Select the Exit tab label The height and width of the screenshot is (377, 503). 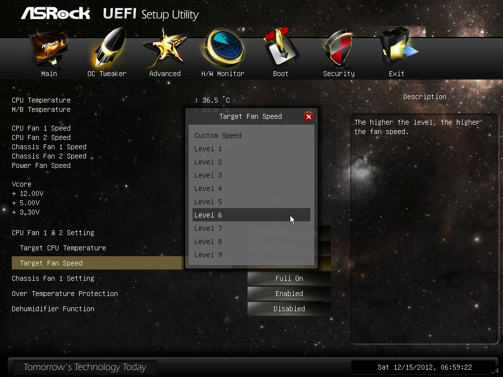point(396,74)
